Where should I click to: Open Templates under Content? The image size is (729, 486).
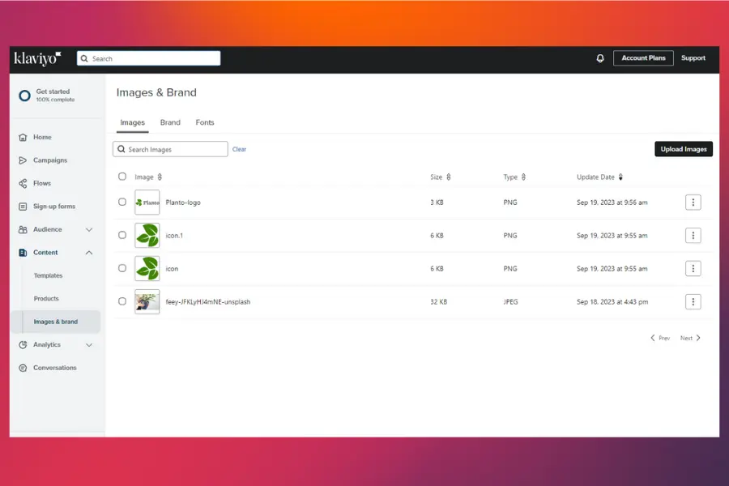48,275
